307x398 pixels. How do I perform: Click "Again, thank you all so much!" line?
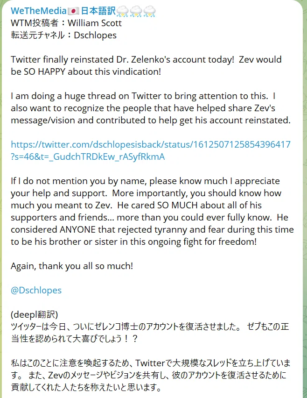tap(72, 266)
